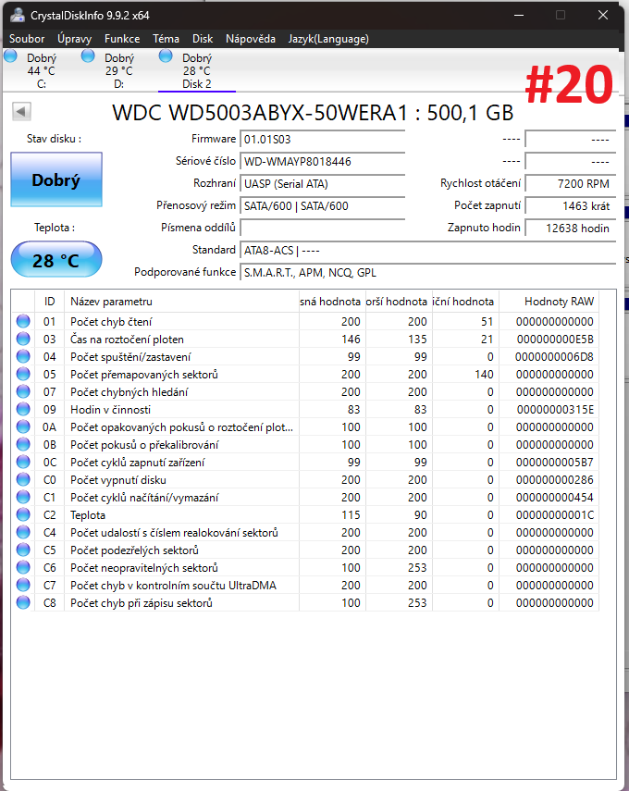
Task: Click the Firmware field 01.01S03
Action: coord(323,139)
